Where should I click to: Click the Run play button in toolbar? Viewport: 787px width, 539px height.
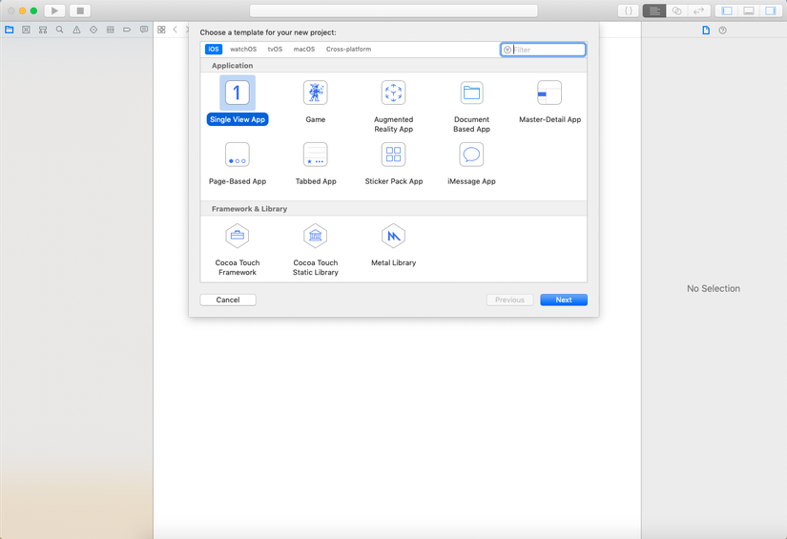point(54,10)
